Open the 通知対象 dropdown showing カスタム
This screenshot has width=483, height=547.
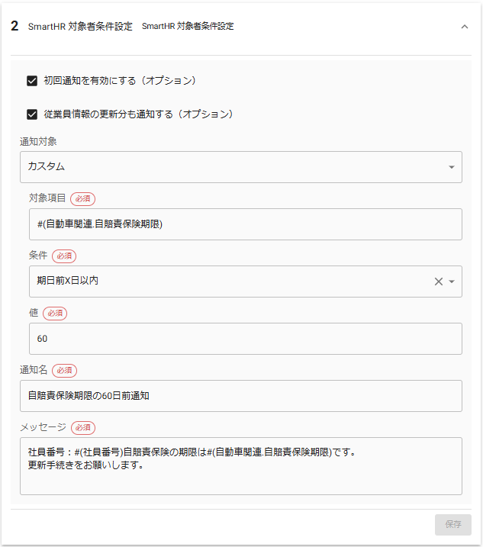pos(241,167)
